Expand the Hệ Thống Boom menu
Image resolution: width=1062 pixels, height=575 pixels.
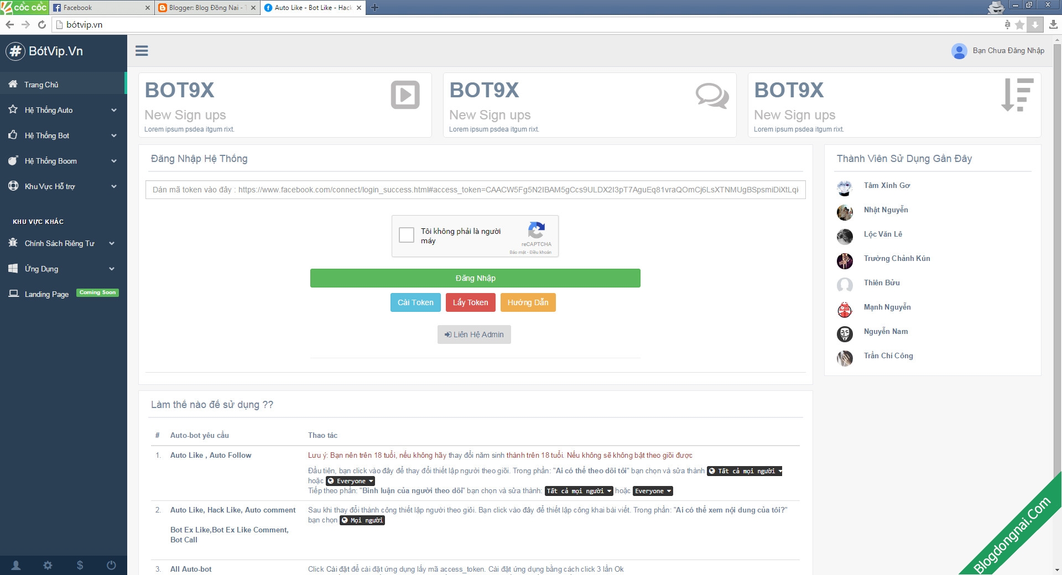pyautogui.click(x=64, y=161)
